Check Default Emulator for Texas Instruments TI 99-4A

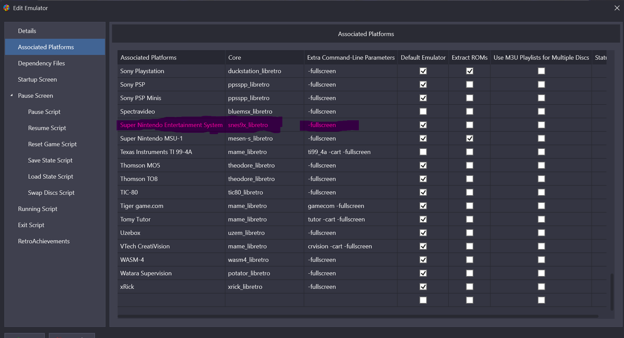point(423,152)
